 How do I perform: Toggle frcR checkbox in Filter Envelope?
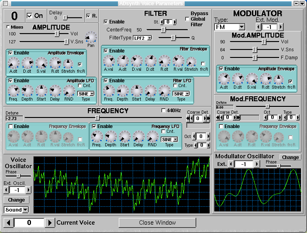tap(203, 64)
